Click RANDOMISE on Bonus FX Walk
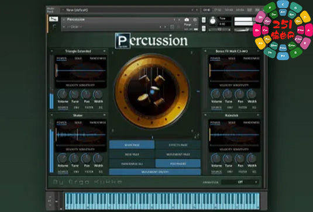 click(x=252, y=58)
